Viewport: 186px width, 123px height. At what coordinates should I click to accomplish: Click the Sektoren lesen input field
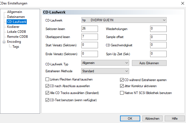coord(90,29)
